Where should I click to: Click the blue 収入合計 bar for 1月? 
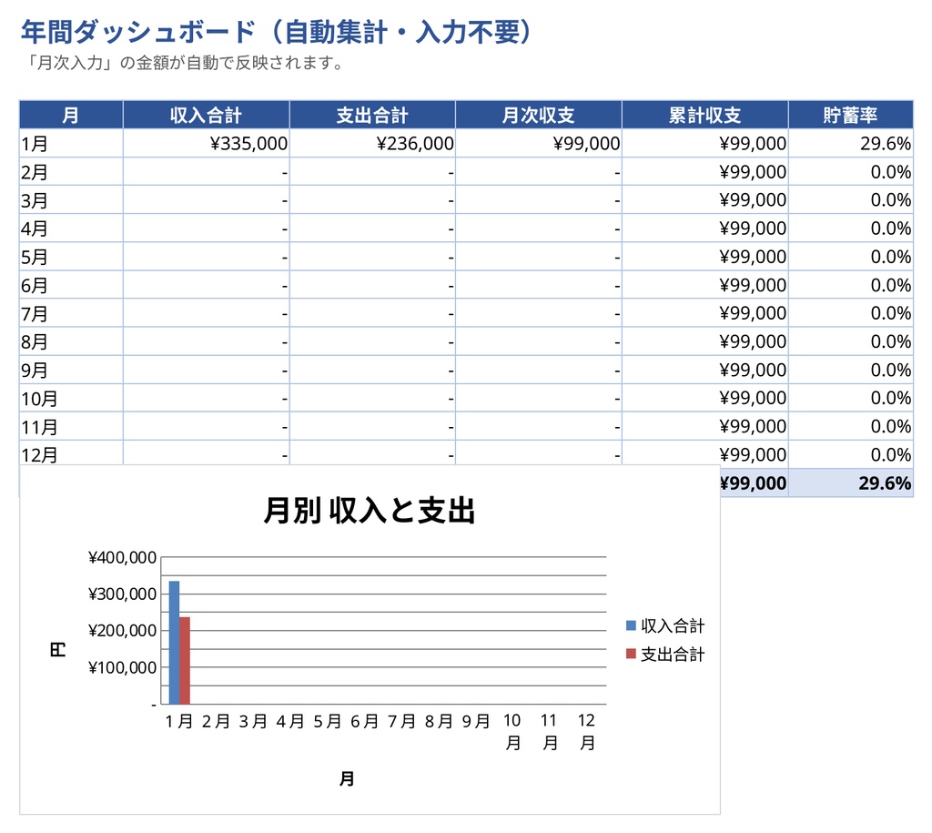pyautogui.click(x=174, y=643)
